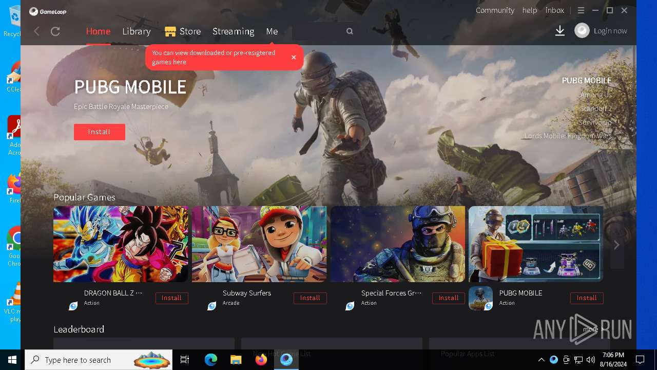This screenshot has height=370, width=657.
Task: Refresh the GameLoop page
Action: click(x=55, y=31)
